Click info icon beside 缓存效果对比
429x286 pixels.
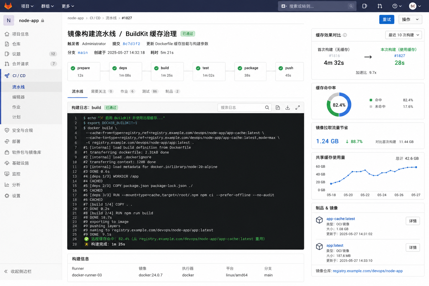(345, 35)
